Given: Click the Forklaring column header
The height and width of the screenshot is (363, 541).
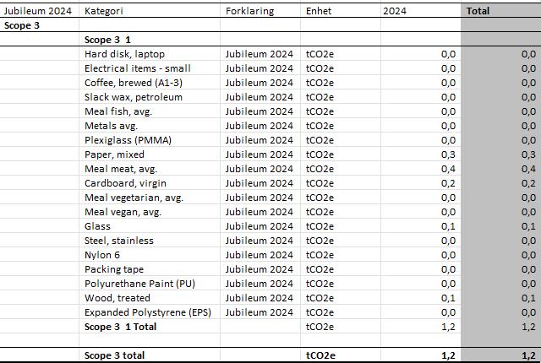Looking at the screenshot, I should pos(249,11).
